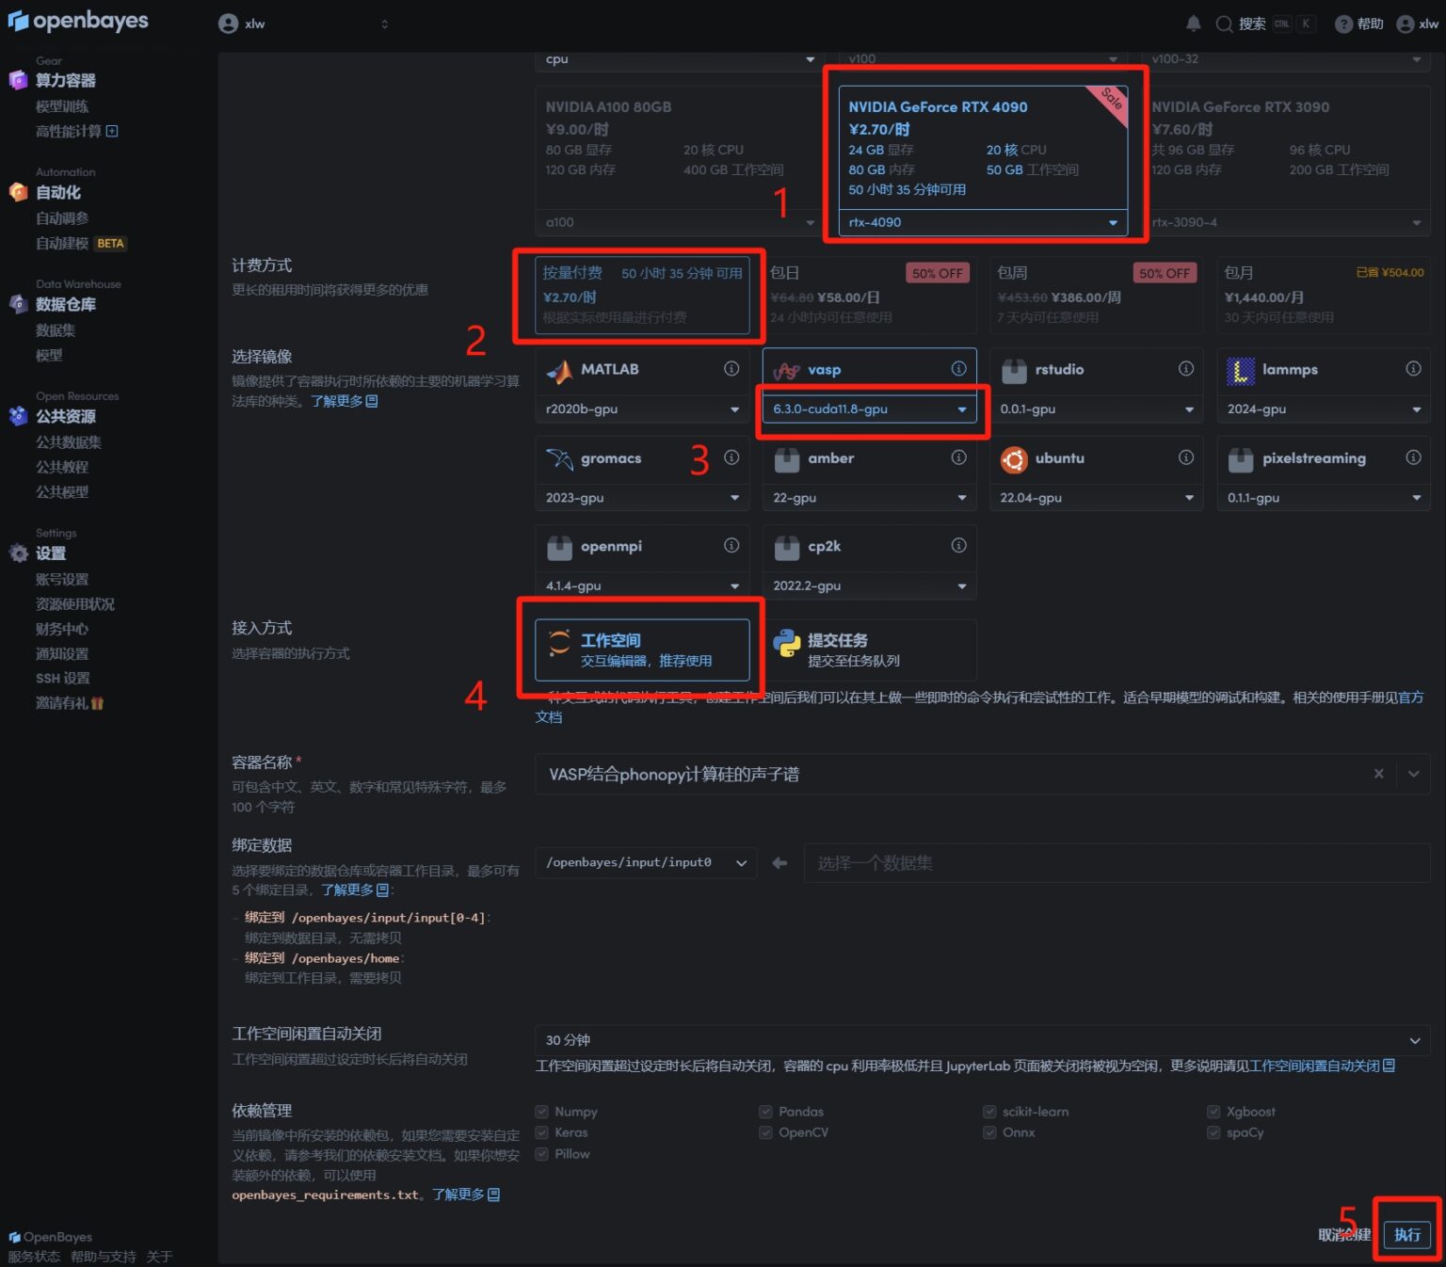Open the /openbayes/input/input0 path dropdown
The image size is (1446, 1267).
(646, 863)
